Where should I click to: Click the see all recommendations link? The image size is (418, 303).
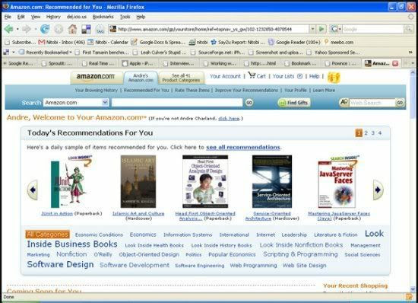point(243,148)
